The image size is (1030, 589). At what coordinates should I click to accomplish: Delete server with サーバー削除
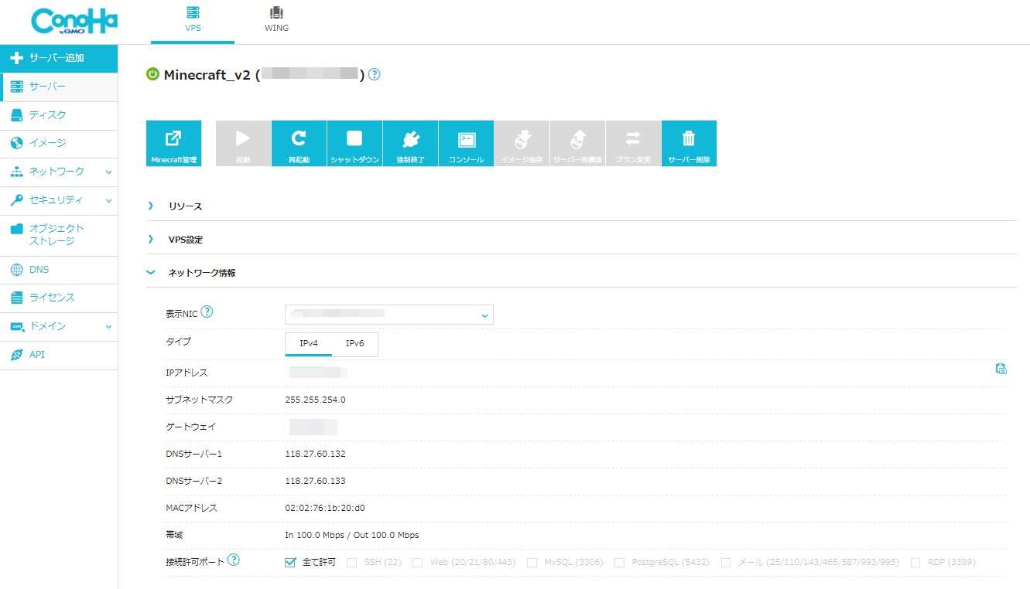pyautogui.click(x=689, y=143)
